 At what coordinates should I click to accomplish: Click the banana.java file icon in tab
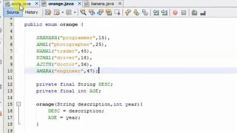pyautogui.click(x=87, y=4)
